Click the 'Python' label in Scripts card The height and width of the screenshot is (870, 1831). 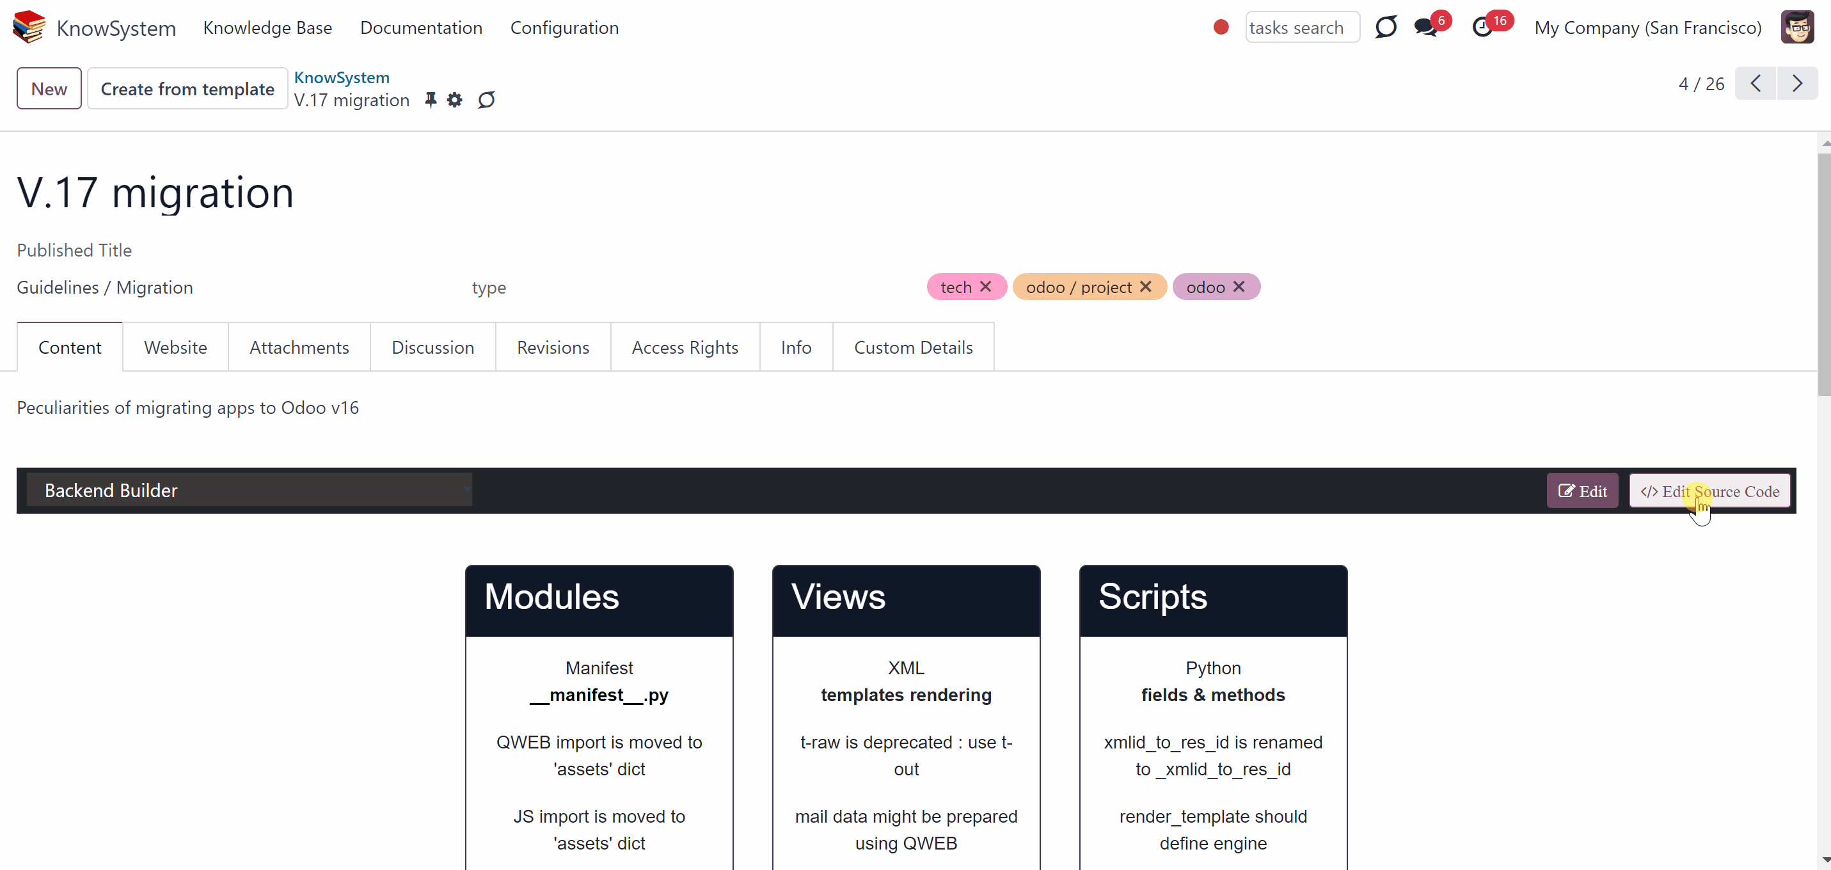(x=1214, y=667)
